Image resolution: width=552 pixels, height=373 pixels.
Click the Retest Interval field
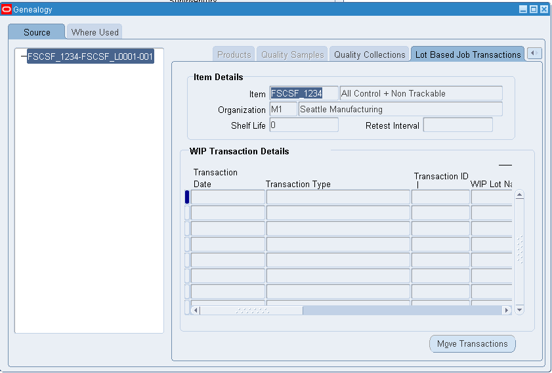coord(457,125)
